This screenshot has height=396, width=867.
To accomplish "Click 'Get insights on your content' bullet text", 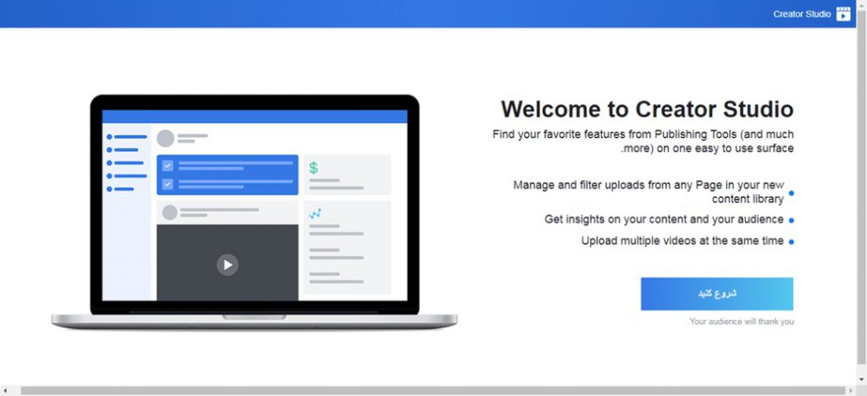I will click(x=664, y=219).
